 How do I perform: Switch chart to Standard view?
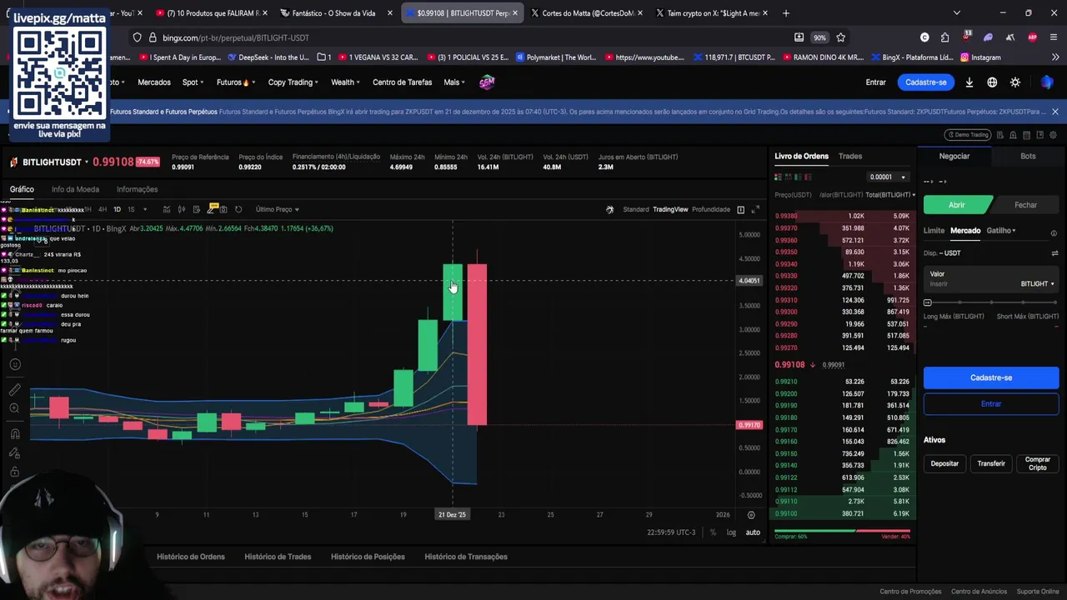coord(635,209)
